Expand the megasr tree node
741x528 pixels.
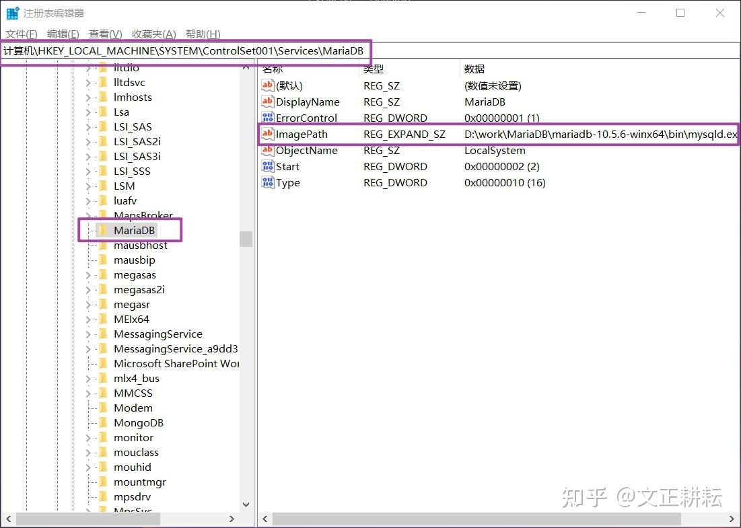(88, 304)
